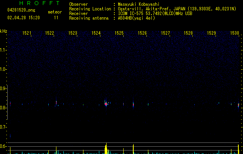Click the 1529 time axis label
The width and height of the screenshot is (243, 154).
click(212, 33)
